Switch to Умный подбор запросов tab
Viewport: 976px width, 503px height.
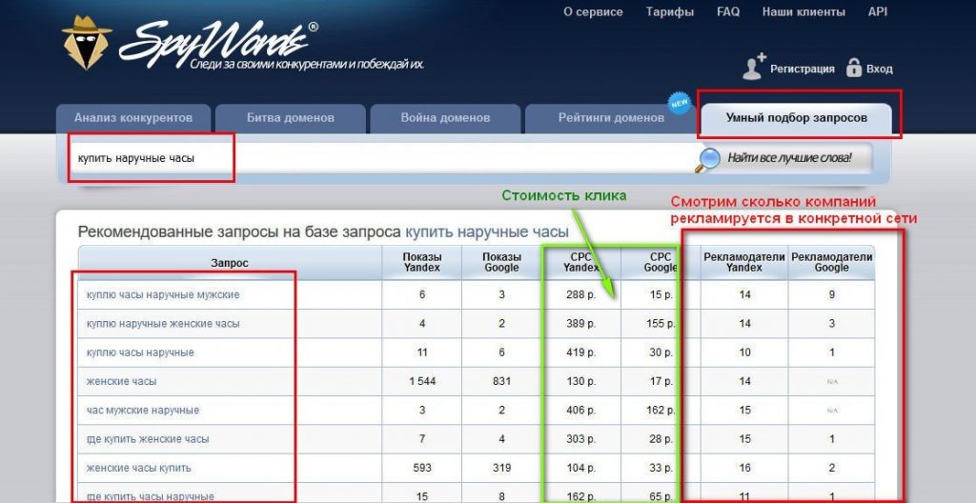click(x=796, y=118)
